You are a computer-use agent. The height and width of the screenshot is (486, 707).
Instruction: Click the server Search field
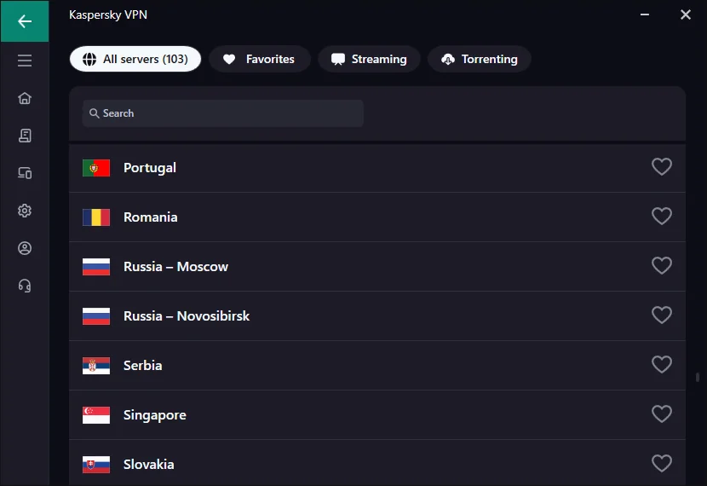click(223, 113)
